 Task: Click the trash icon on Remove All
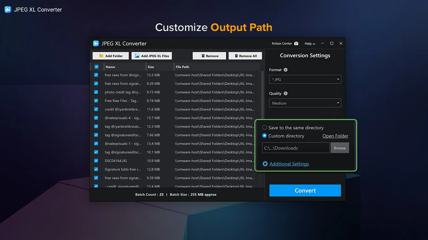pos(236,56)
